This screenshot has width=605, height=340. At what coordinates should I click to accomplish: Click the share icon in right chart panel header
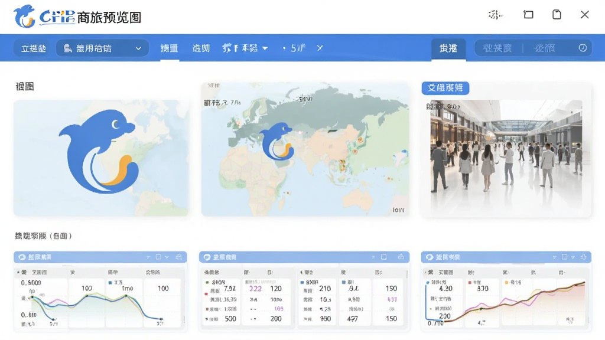(583, 257)
